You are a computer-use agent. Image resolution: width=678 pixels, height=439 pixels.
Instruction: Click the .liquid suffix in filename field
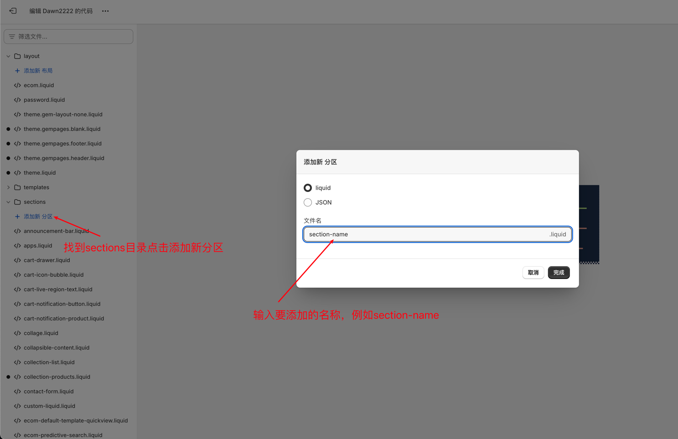[558, 234]
